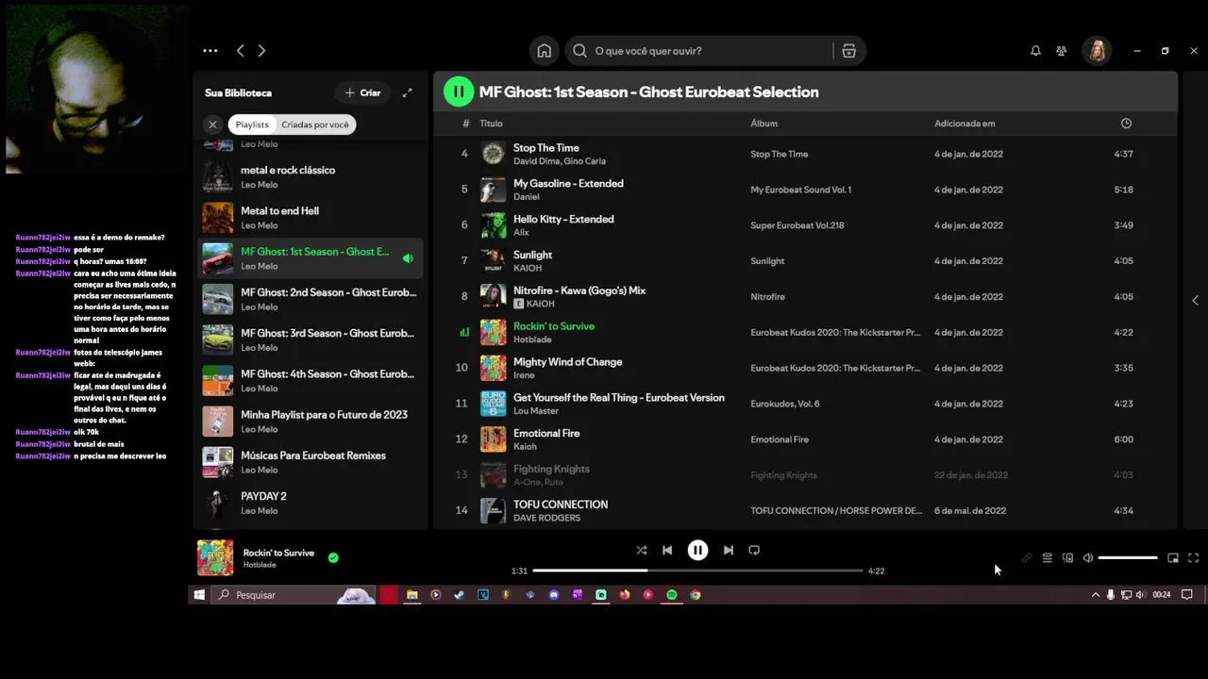Screen dimensions: 1208x679
Task: Sort by the Álbum column header
Action: point(763,124)
